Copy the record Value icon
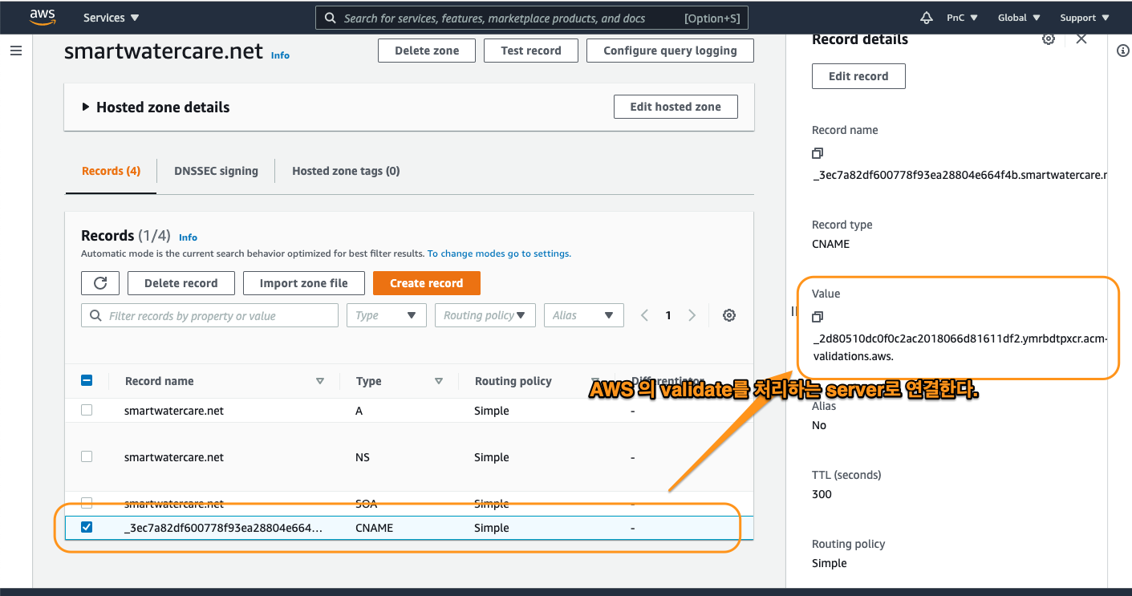The width and height of the screenshot is (1132, 596). click(x=818, y=317)
